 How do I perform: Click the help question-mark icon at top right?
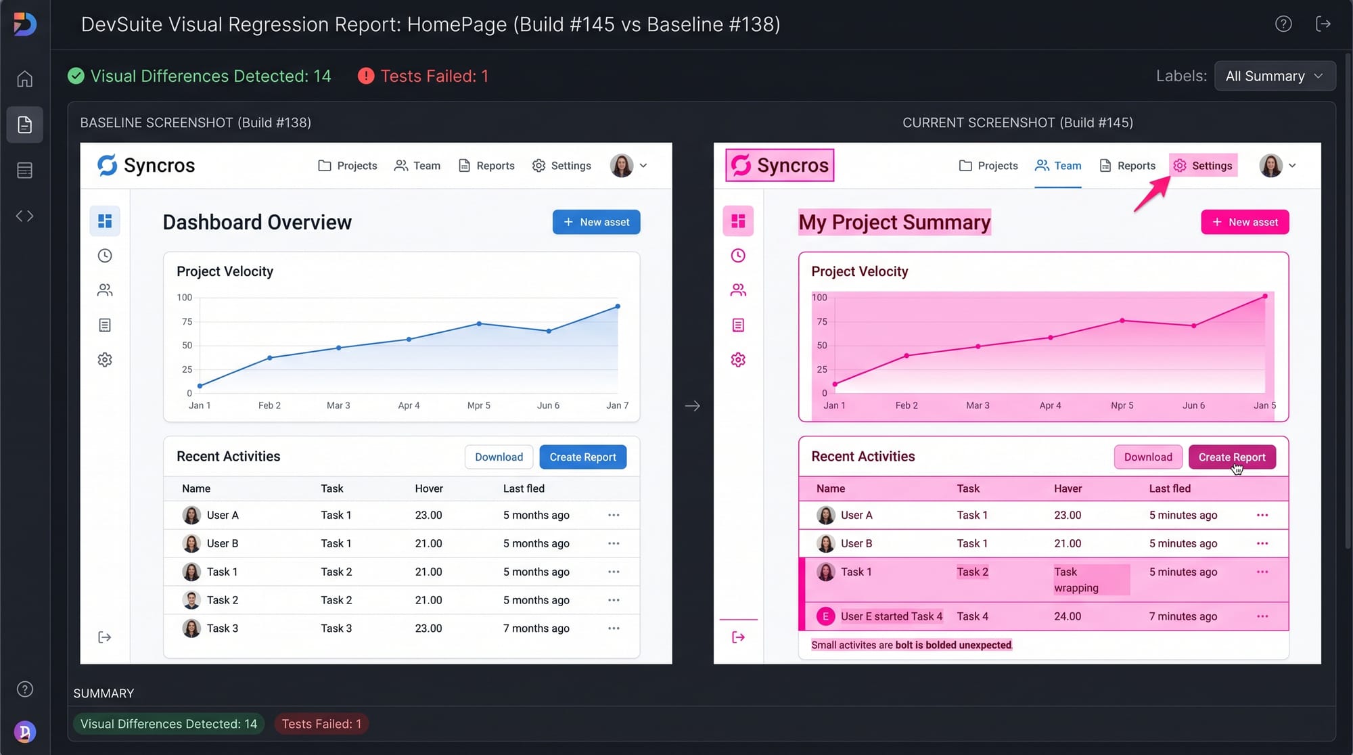1283,24
